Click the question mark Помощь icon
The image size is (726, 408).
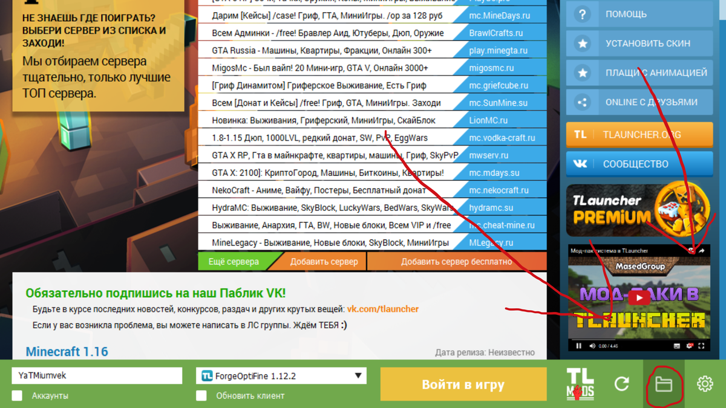pos(582,14)
